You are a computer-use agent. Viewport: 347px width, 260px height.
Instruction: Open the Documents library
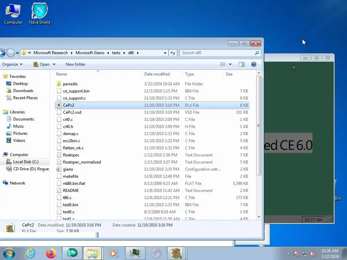[23, 119]
